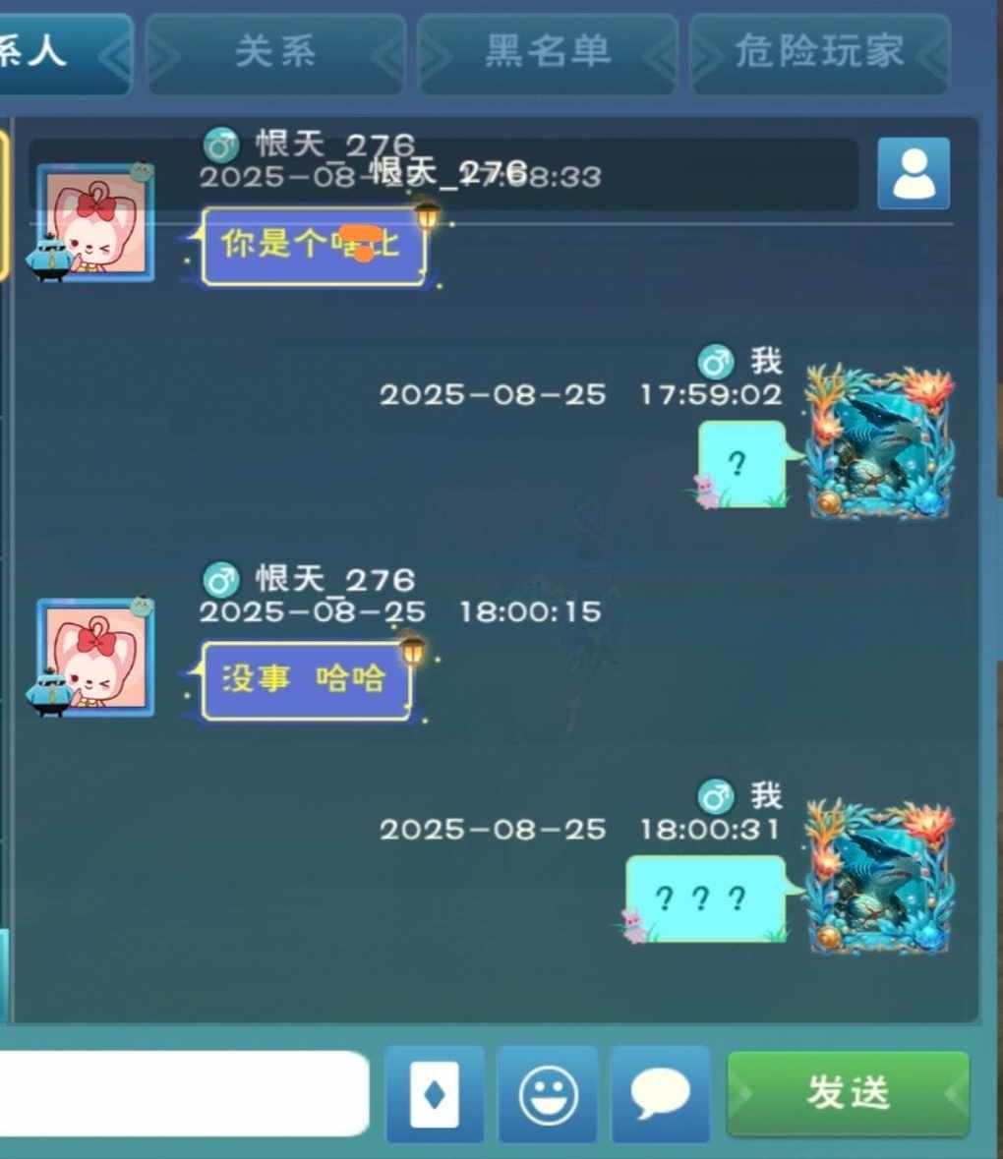Select the 联系人 tab
The image size is (1003, 1159).
coord(63,52)
